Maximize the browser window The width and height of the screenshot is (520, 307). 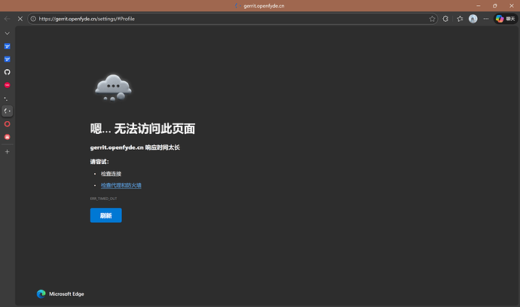click(494, 5)
